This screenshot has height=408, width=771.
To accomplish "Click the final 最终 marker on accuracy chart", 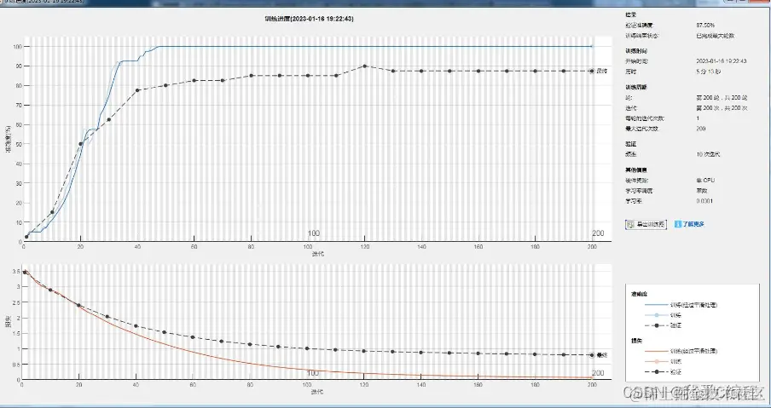I will (x=592, y=72).
